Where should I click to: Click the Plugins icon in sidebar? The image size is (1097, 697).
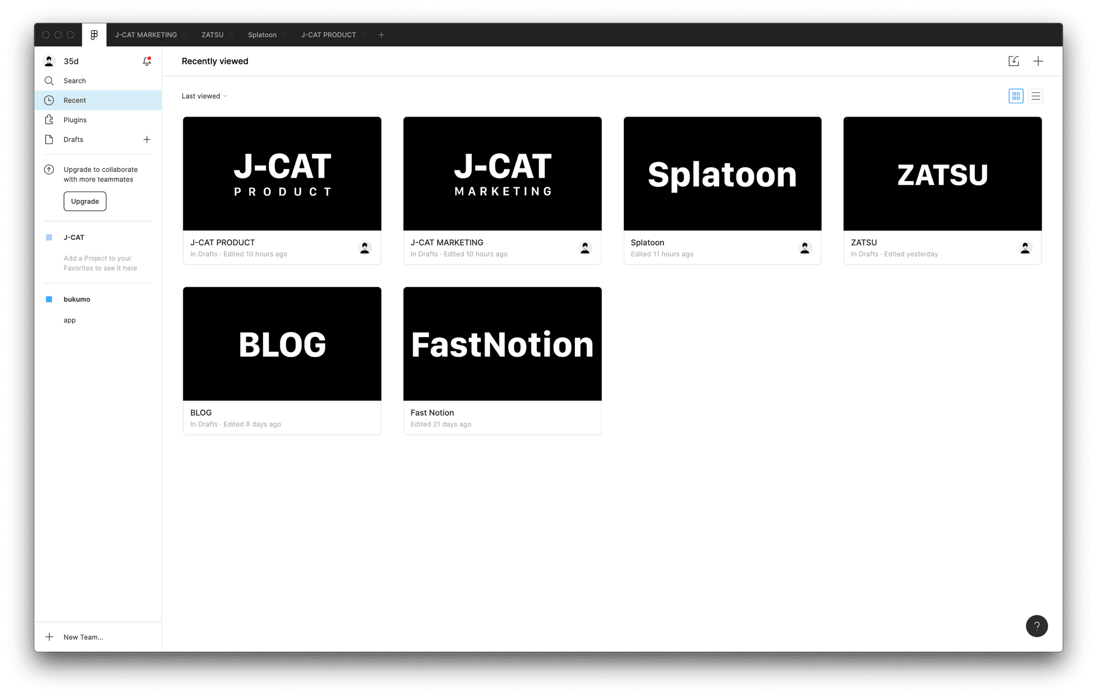50,120
